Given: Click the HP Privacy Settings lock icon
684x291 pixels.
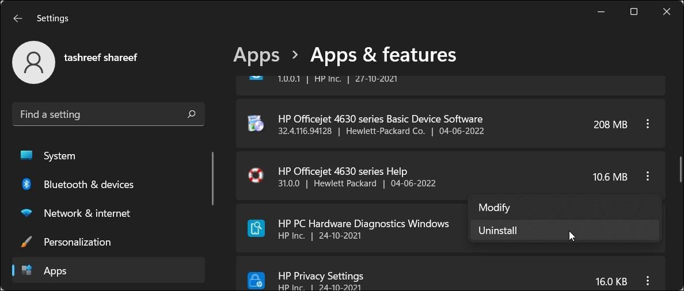Looking at the screenshot, I should [x=256, y=281].
